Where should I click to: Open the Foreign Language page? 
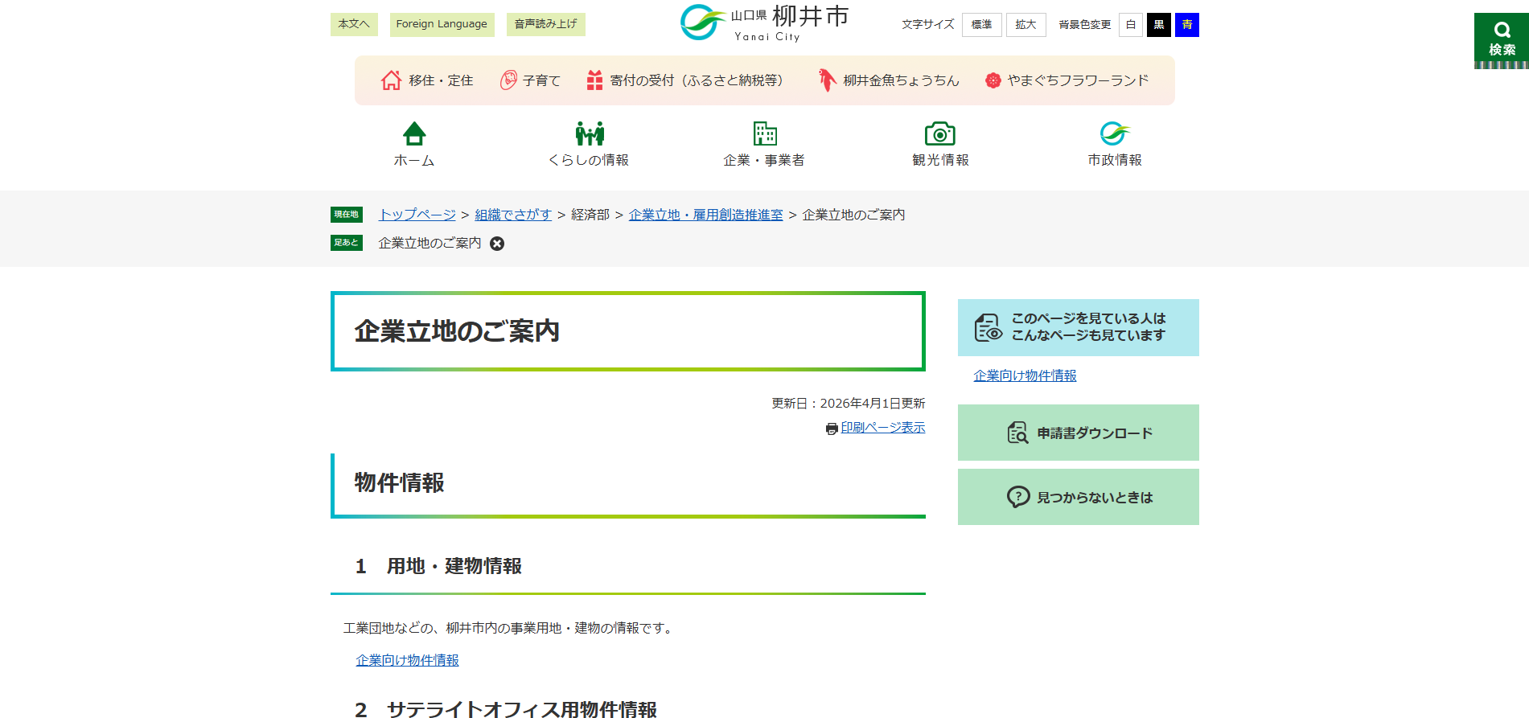coord(442,24)
